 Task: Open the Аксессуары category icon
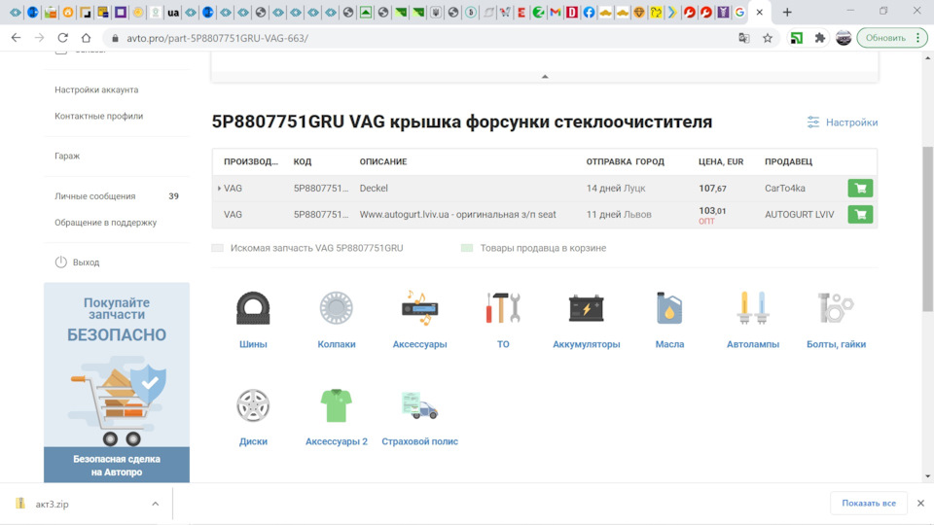(x=419, y=308)
